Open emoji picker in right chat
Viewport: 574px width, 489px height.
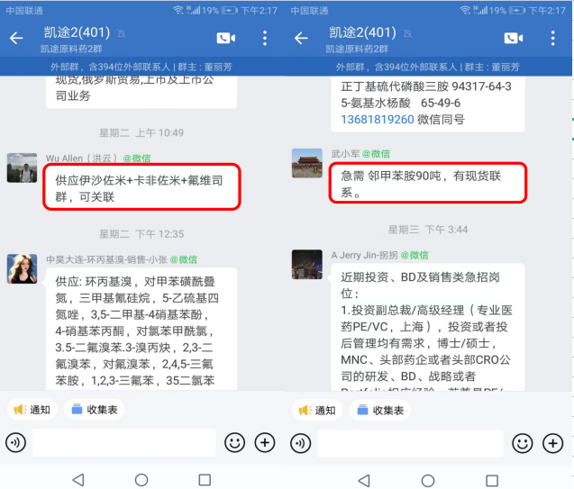click(523, 443)
